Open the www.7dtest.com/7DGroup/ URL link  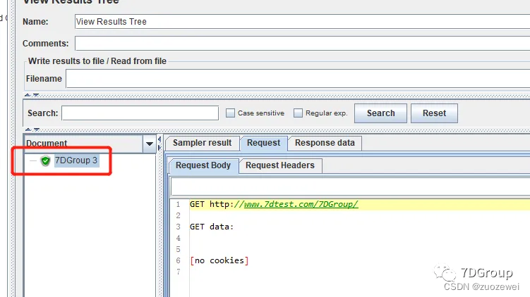[301, 204]
